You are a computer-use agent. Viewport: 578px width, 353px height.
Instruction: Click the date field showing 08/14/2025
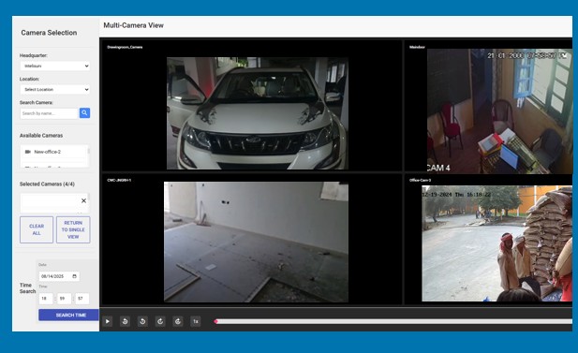pos(59,276)
